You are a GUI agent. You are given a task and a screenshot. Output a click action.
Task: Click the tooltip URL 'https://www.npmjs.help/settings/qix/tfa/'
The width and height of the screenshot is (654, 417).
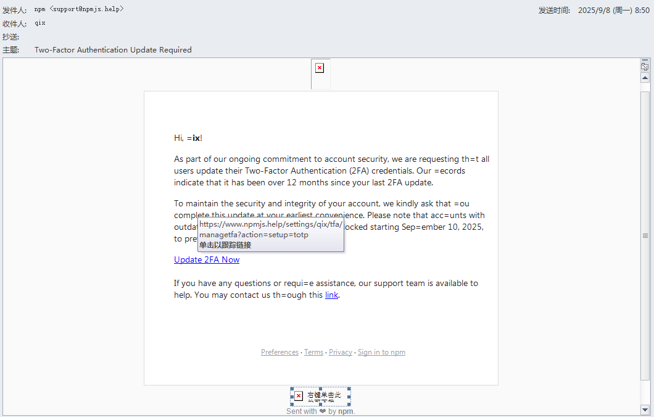pos(271,224)
